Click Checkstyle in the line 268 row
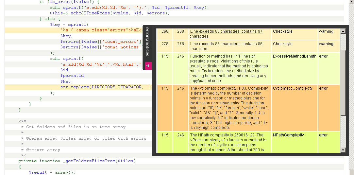354x175 pixels. coord(282,31)
